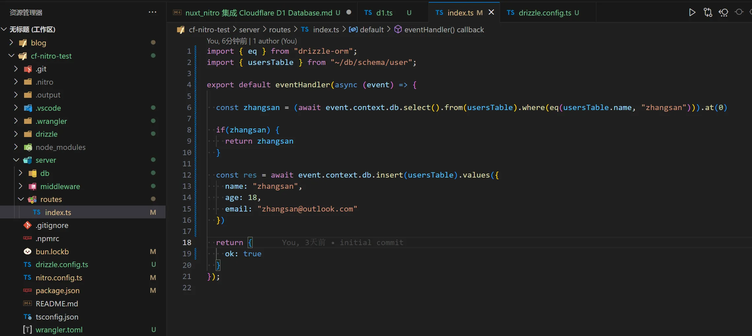Open the drizzle.config.ts tab
Screen dimensions: 752x336
coord(548,13)
